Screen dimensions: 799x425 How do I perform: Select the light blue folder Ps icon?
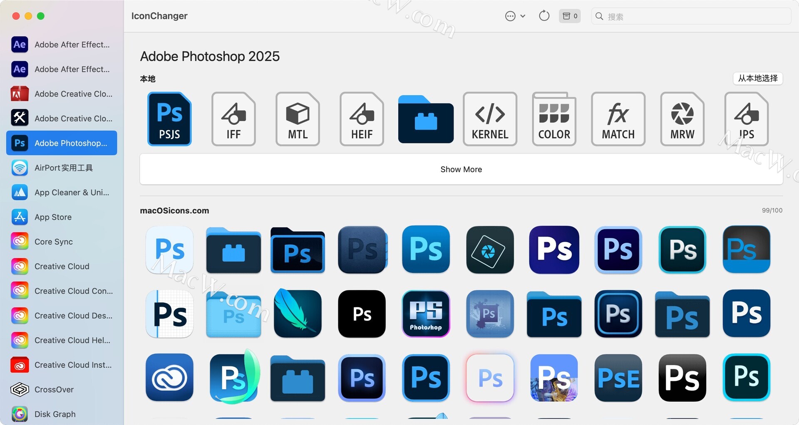pyautogui.click(x=233, y=314)
